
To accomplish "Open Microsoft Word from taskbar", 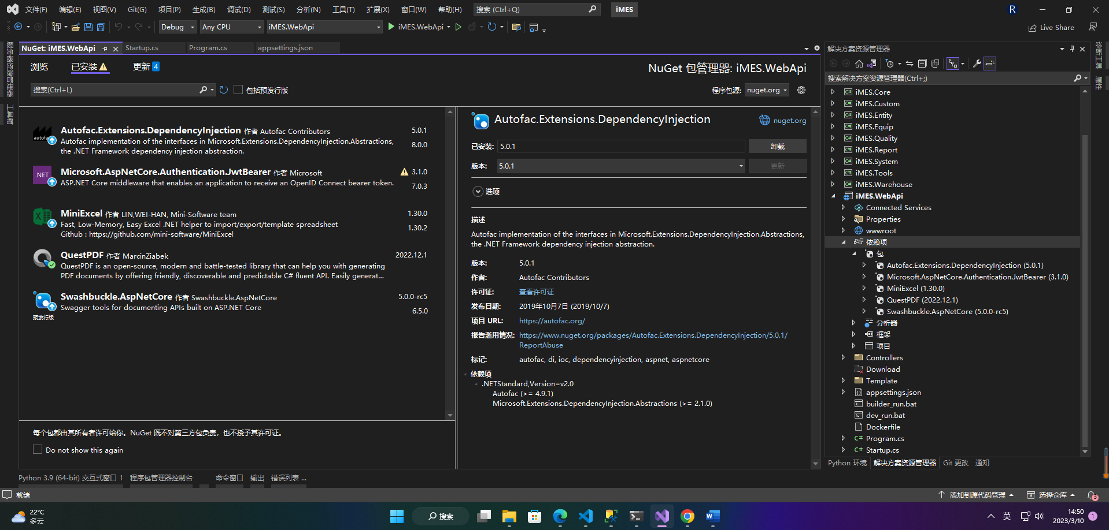I will tap(713, 516).
